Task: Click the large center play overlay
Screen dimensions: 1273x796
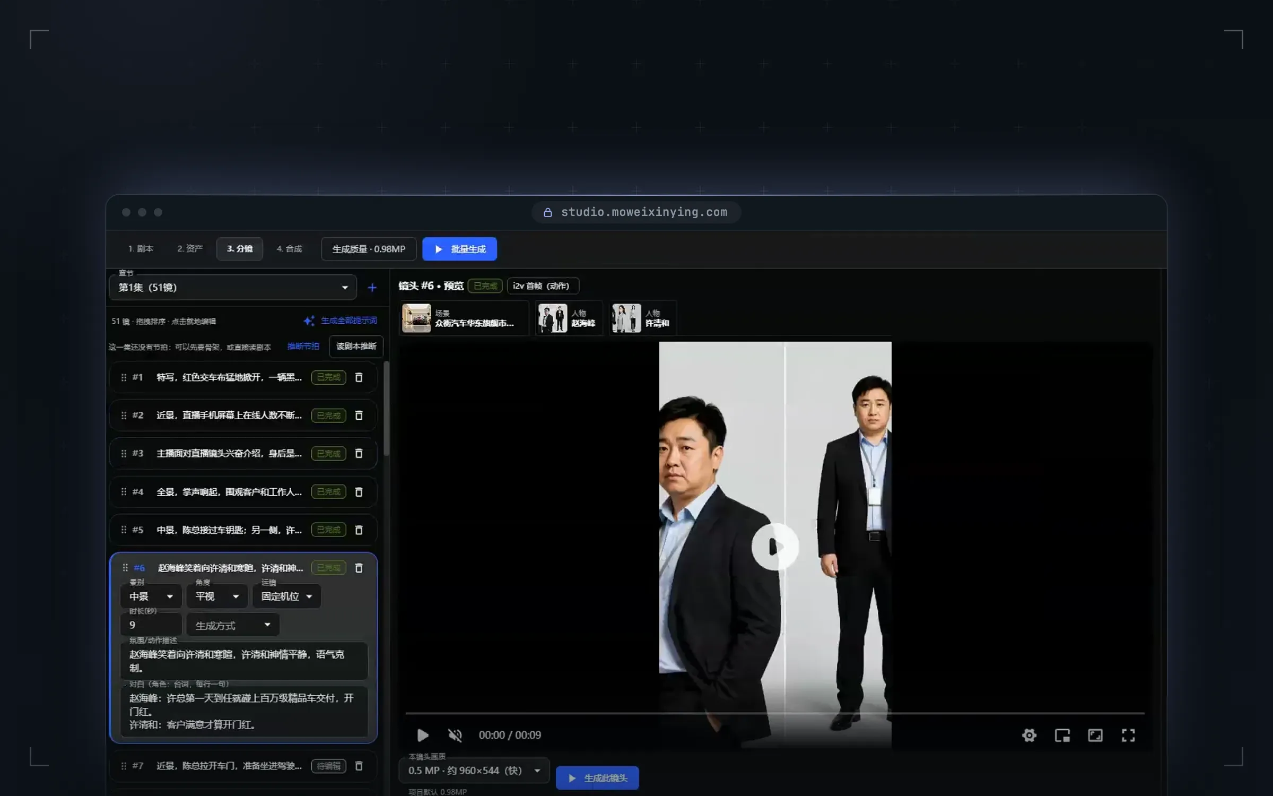Action: [x=775, y=547]
